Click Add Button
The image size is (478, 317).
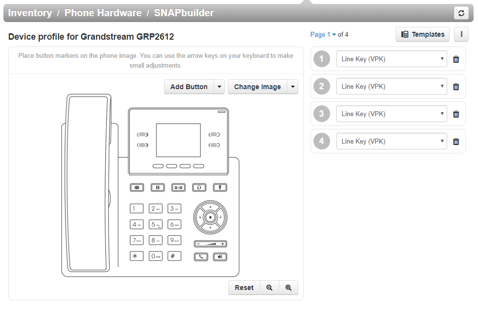(x=189, y=87)
